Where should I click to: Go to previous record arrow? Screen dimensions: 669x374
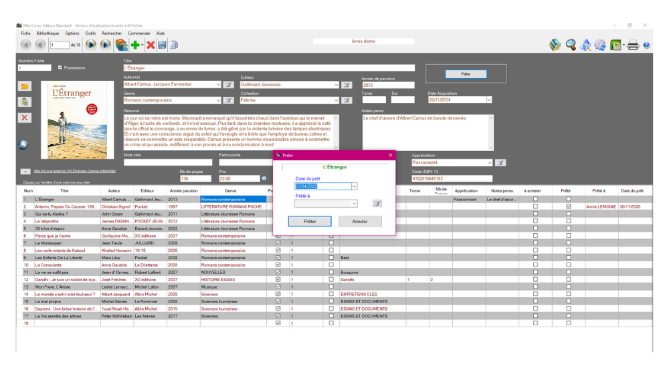(x=41, y=44)
